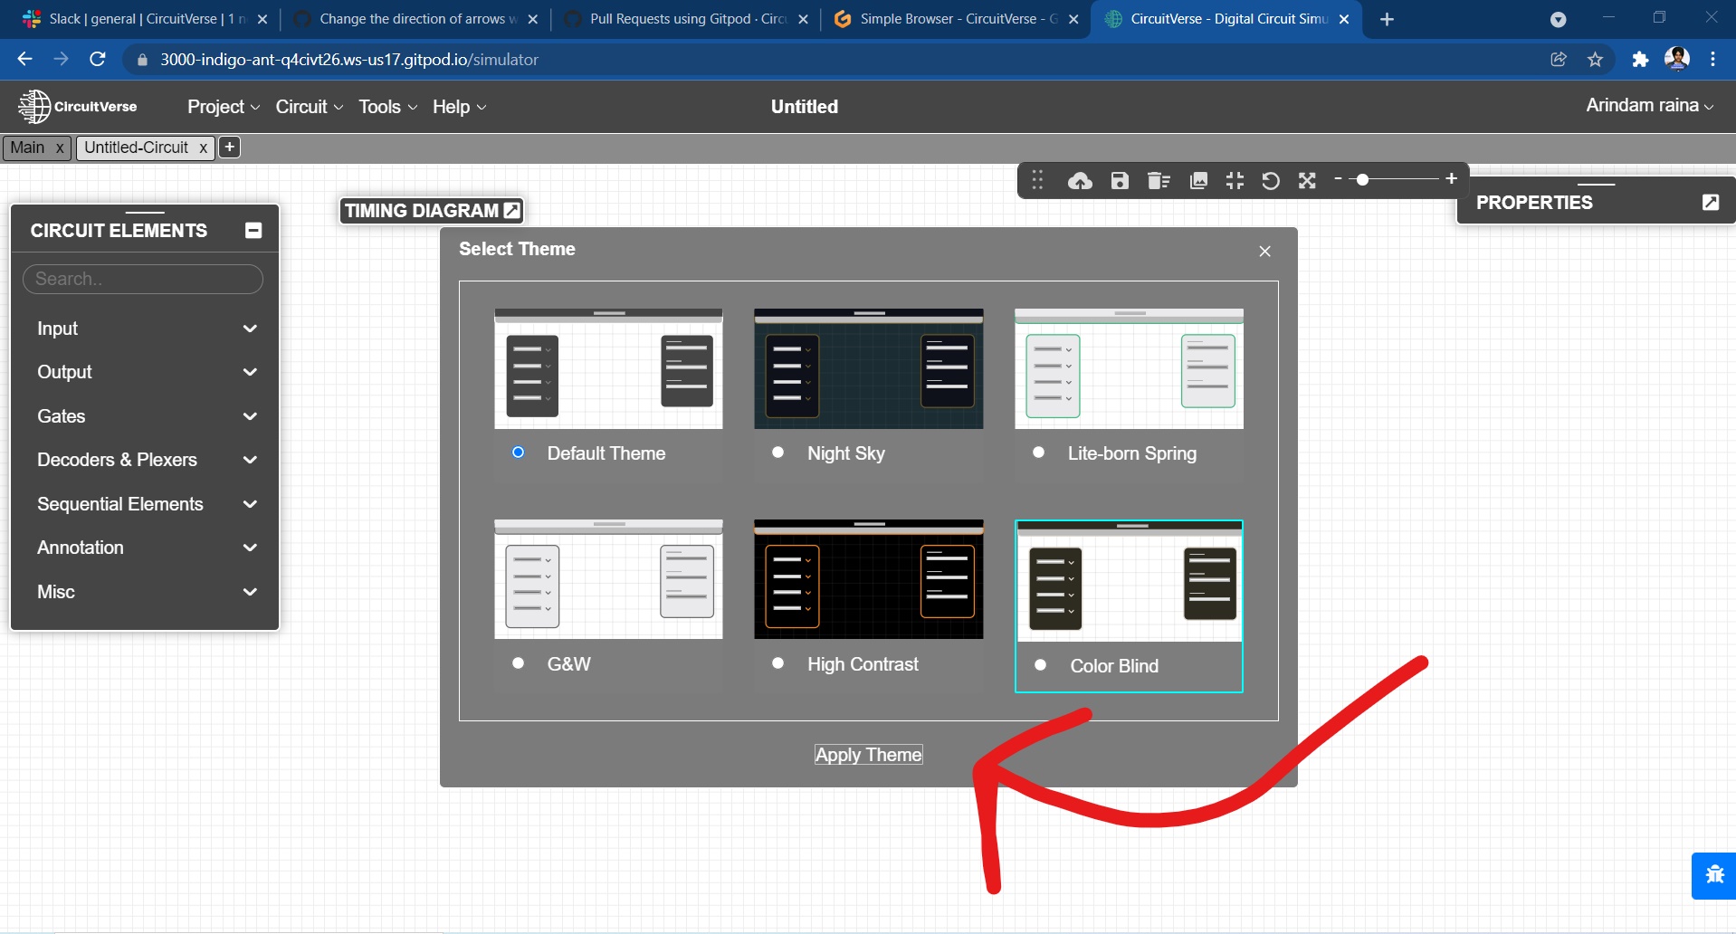Save the circuit with the floppy disk icon

1119,180
